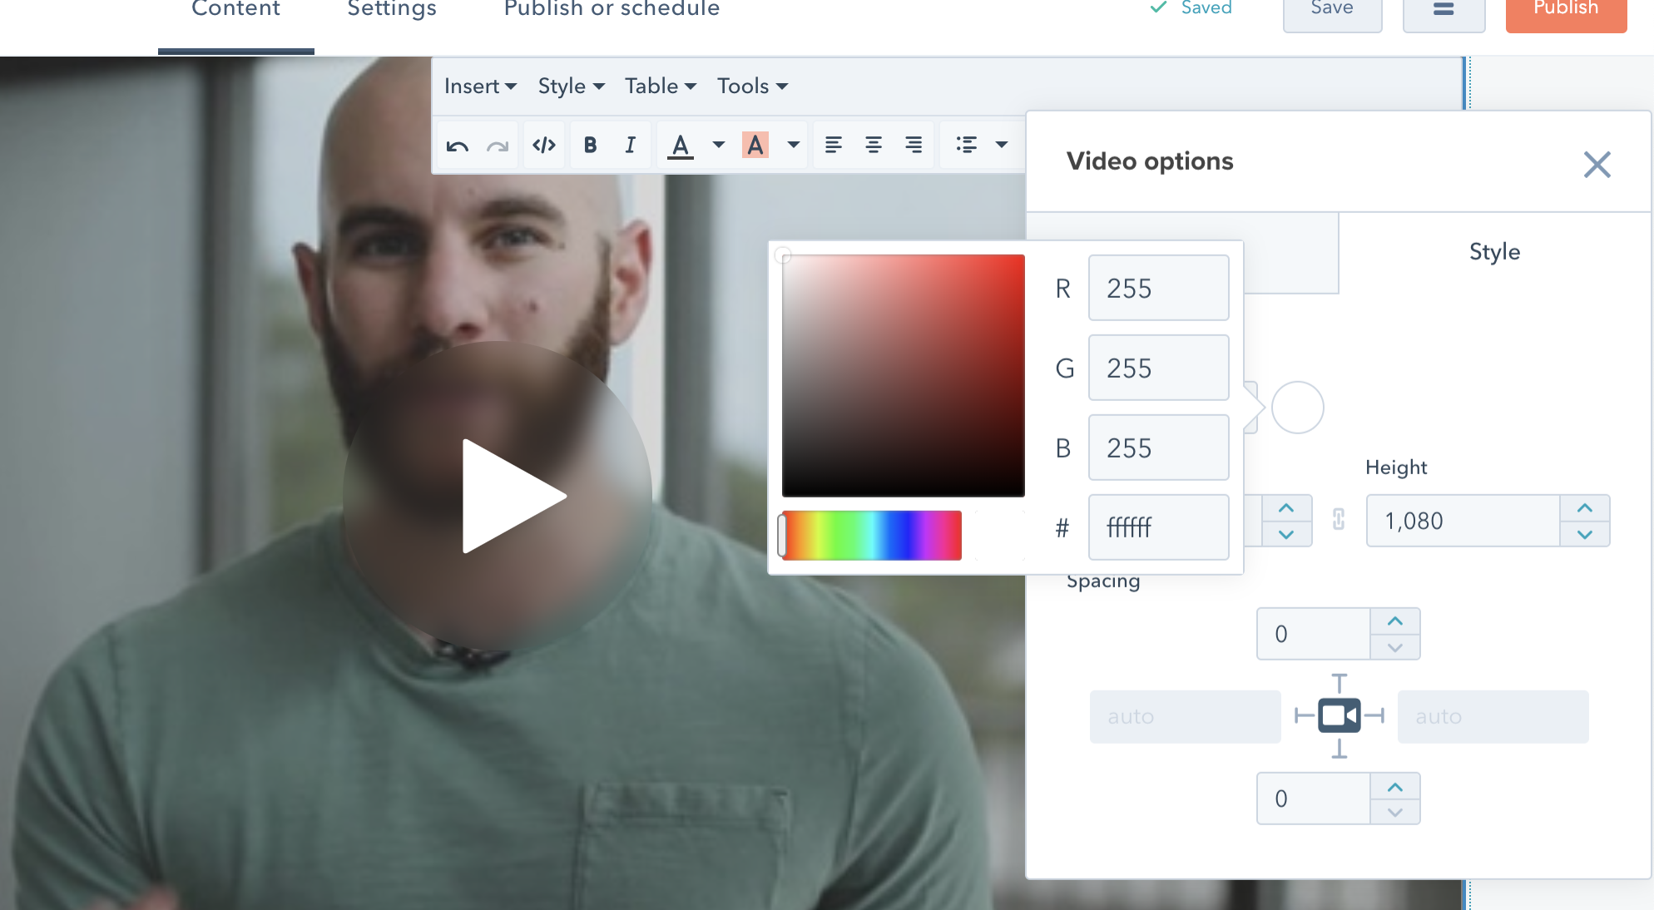1654x910 pixels.
Task: Click the left auto spacing field
Action: pos(1185,716)
